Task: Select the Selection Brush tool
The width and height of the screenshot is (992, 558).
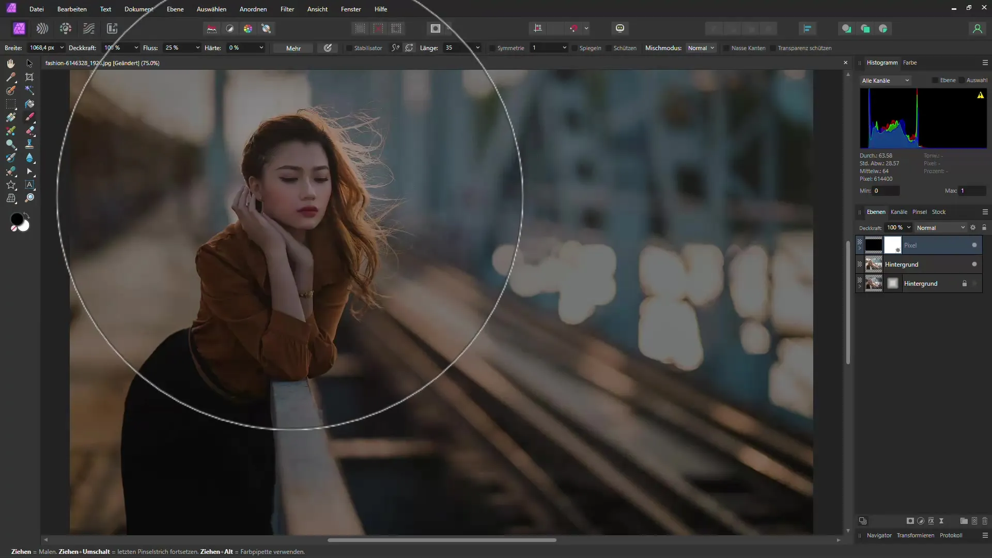Action: coord(10,90)
